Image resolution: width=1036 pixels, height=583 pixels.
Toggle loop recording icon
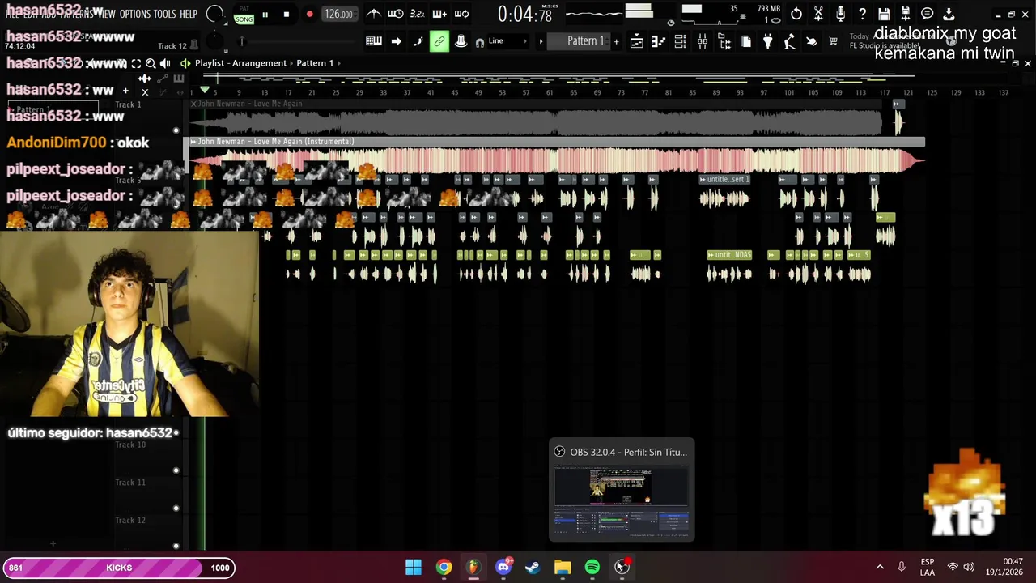(x=461, y=14)
